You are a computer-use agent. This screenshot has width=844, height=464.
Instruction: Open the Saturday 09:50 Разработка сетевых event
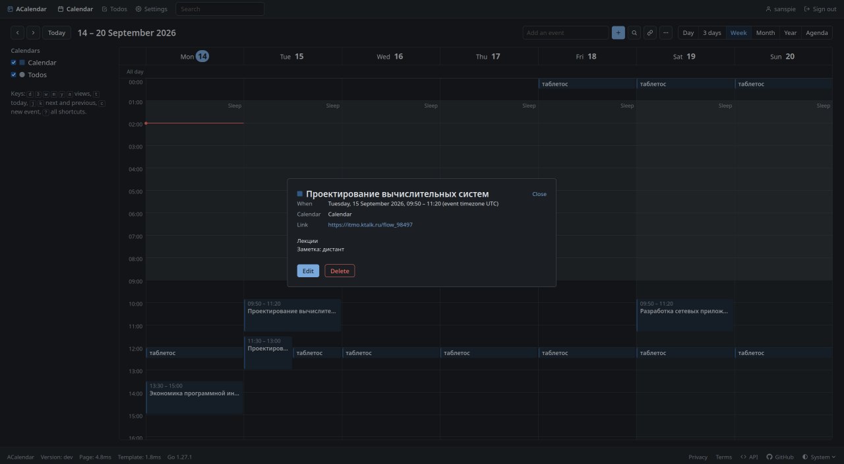[x=685, y=315]
